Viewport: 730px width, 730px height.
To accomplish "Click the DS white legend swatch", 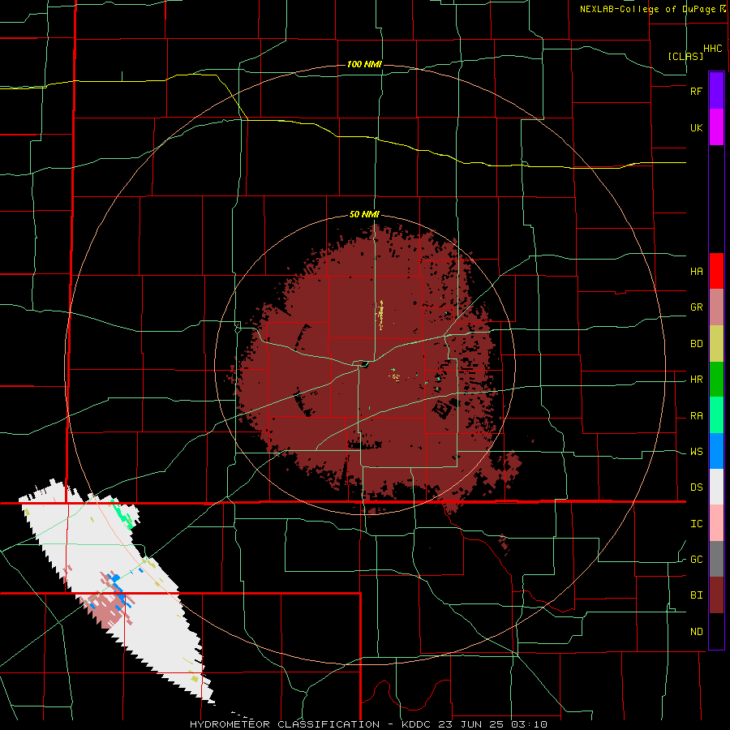I will click(716, 487).
